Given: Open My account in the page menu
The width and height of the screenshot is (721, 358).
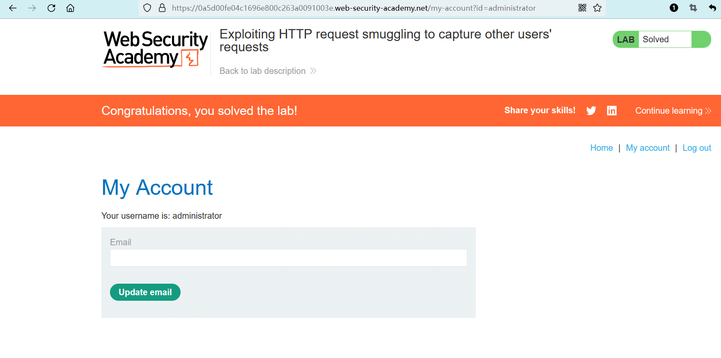Looking at the screenshot, I should (647, 148).
